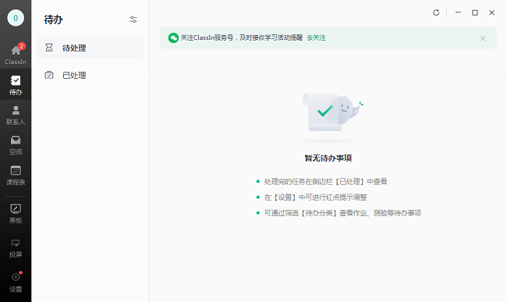Click the 去关注 follow link

[x=316, y=37]
